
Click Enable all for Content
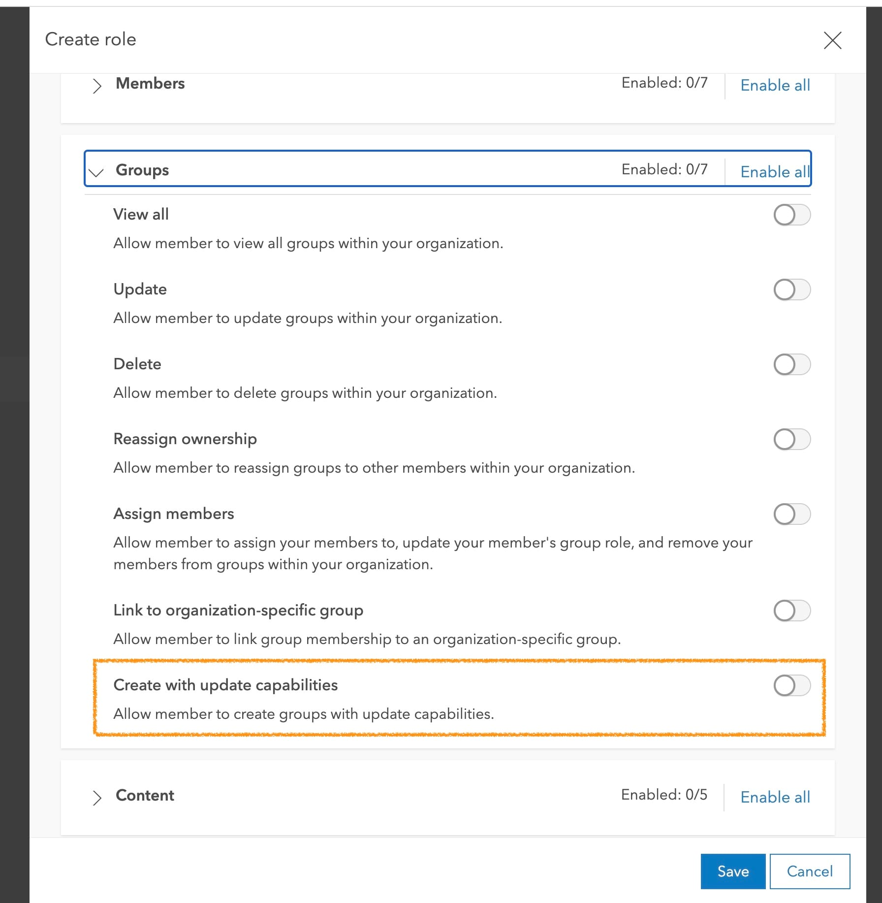coord(775,797)
